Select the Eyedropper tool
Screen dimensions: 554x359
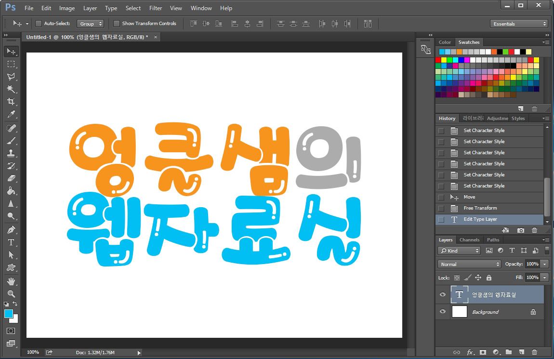click(x=11, y=114)
